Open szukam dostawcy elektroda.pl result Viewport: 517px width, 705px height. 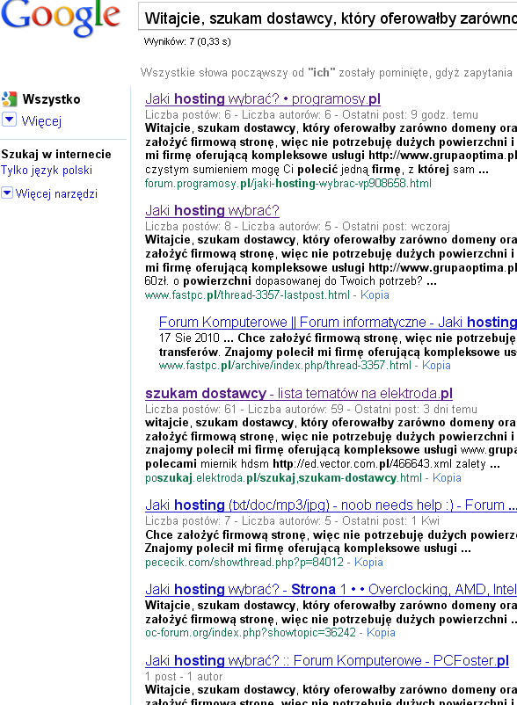pyautogui.click(x=299, y=394)
